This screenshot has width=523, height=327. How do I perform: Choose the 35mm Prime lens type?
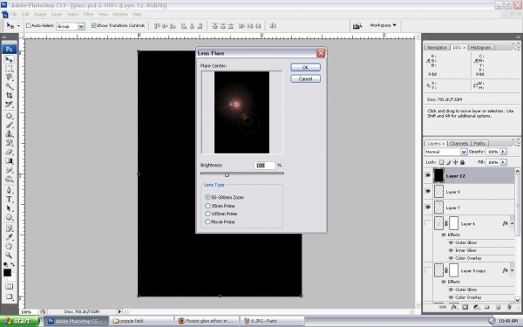click(207, 206)
